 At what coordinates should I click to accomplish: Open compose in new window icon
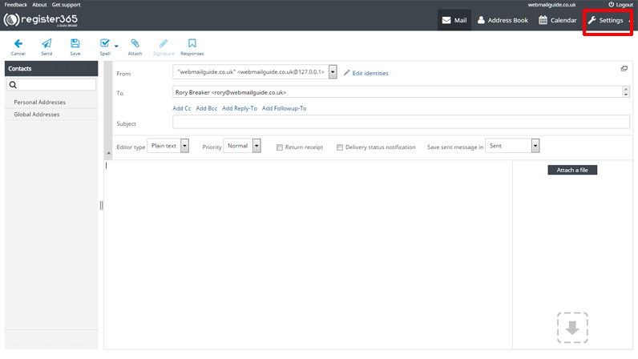point(624,69)
